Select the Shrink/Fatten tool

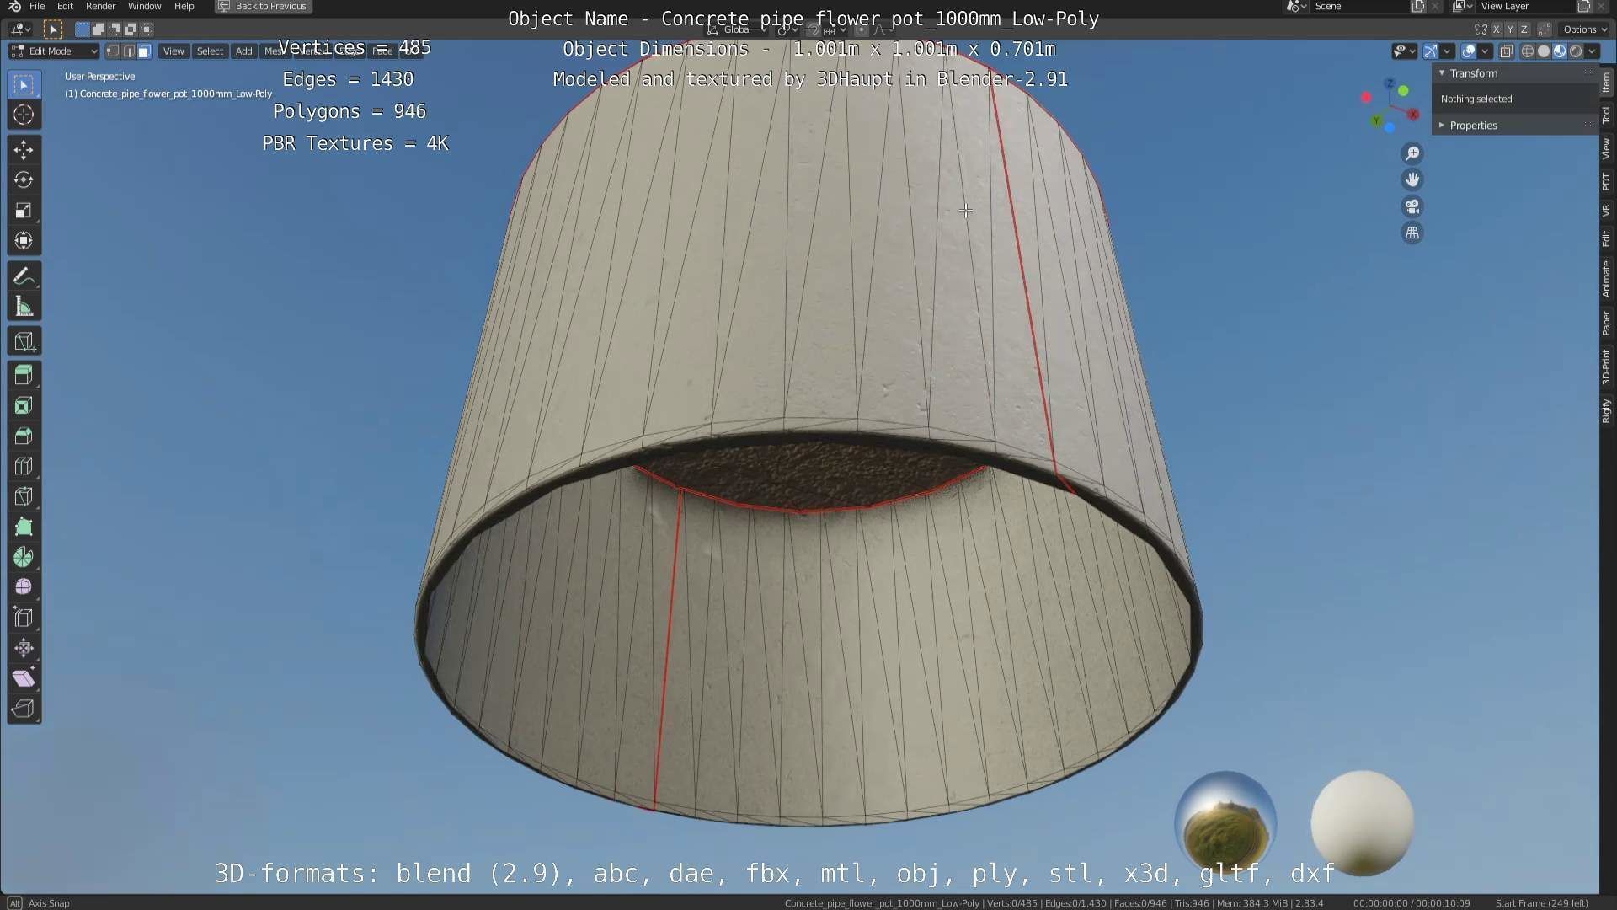click(x=24, y=648)
